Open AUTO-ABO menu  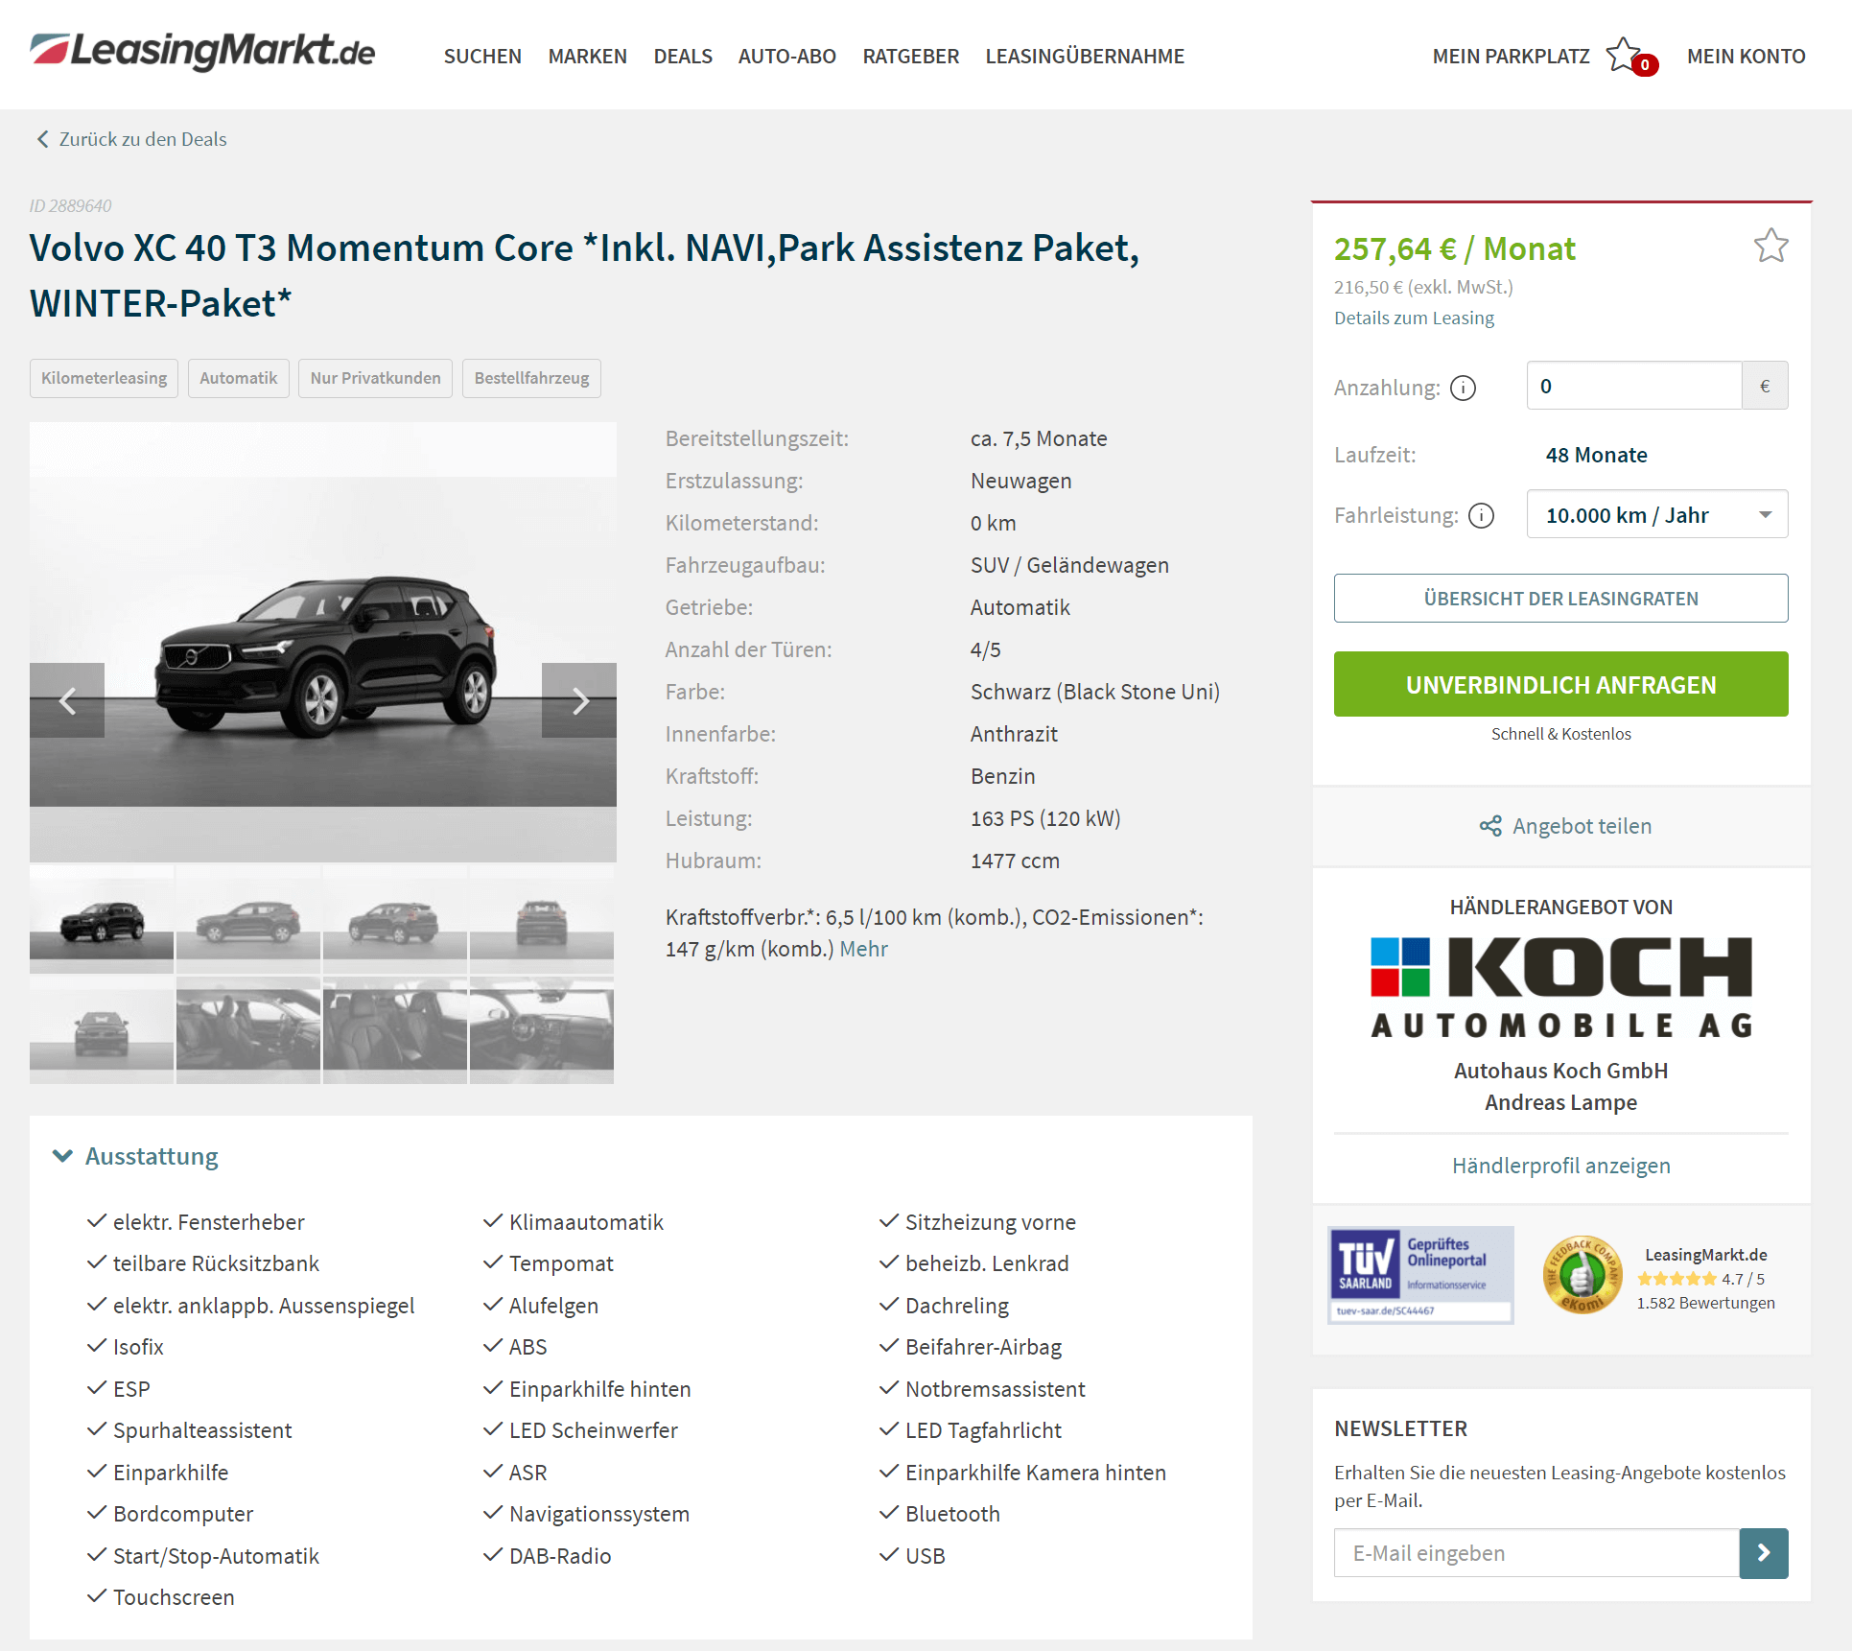[x=787, y=56]
